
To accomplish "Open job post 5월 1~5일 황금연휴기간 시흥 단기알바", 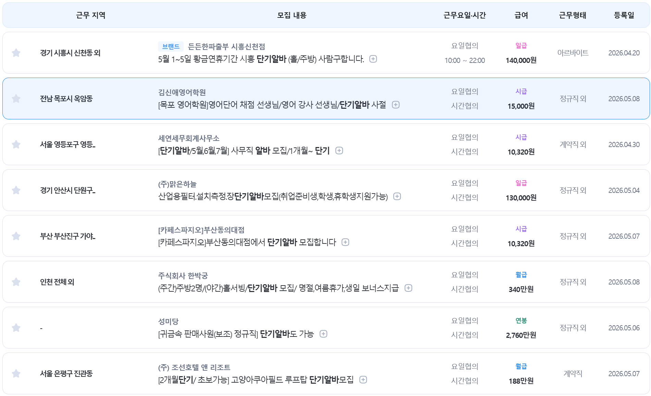I will (261, 59).
